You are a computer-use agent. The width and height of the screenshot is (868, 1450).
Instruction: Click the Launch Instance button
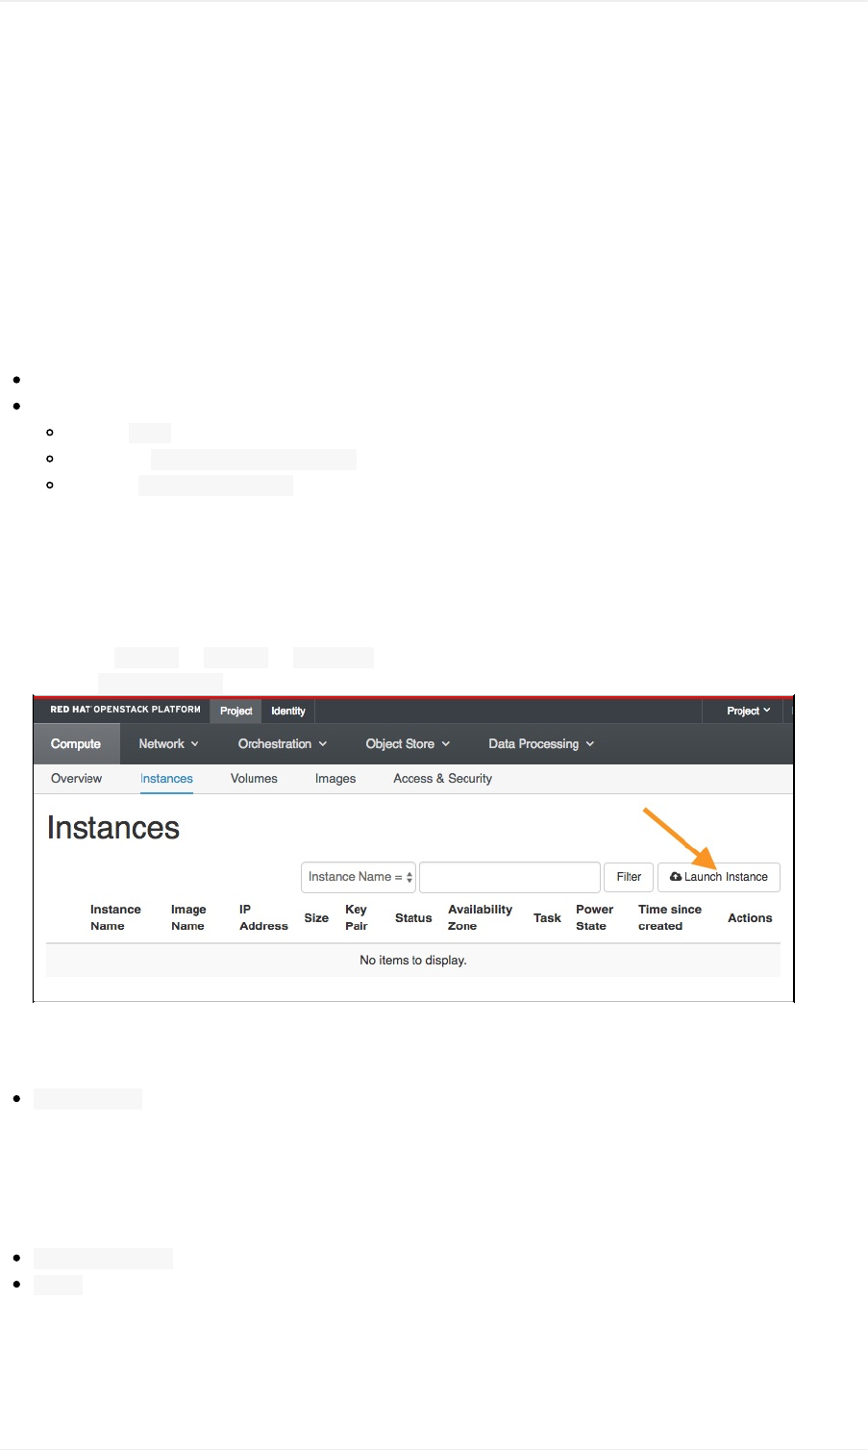[x=718, y=877]
